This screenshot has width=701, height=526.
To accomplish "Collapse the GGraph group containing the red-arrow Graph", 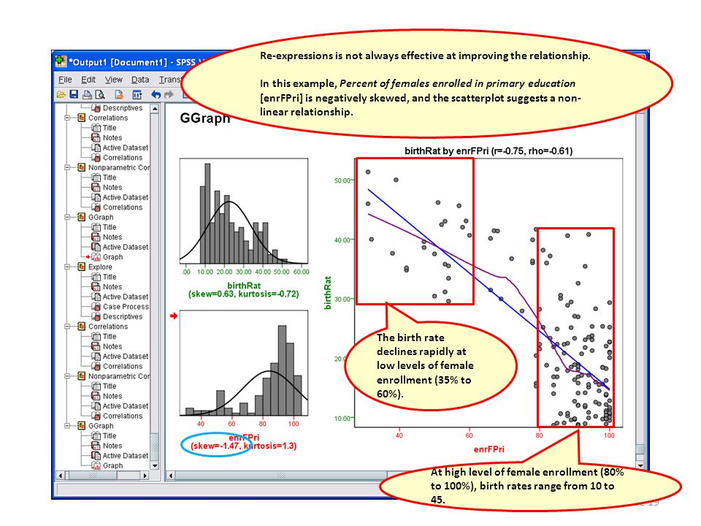I will pyautogui.click(x=67, y=218).
